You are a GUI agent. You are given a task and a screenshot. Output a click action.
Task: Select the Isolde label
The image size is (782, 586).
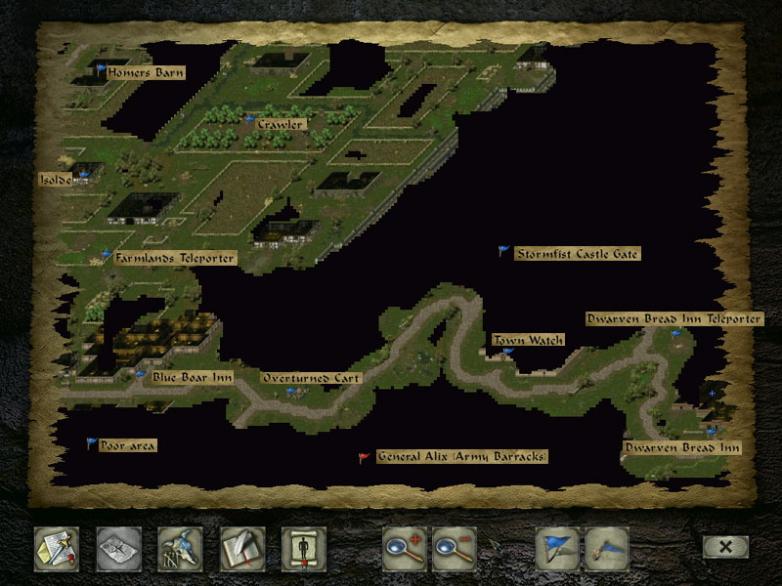tap(56, 180)
